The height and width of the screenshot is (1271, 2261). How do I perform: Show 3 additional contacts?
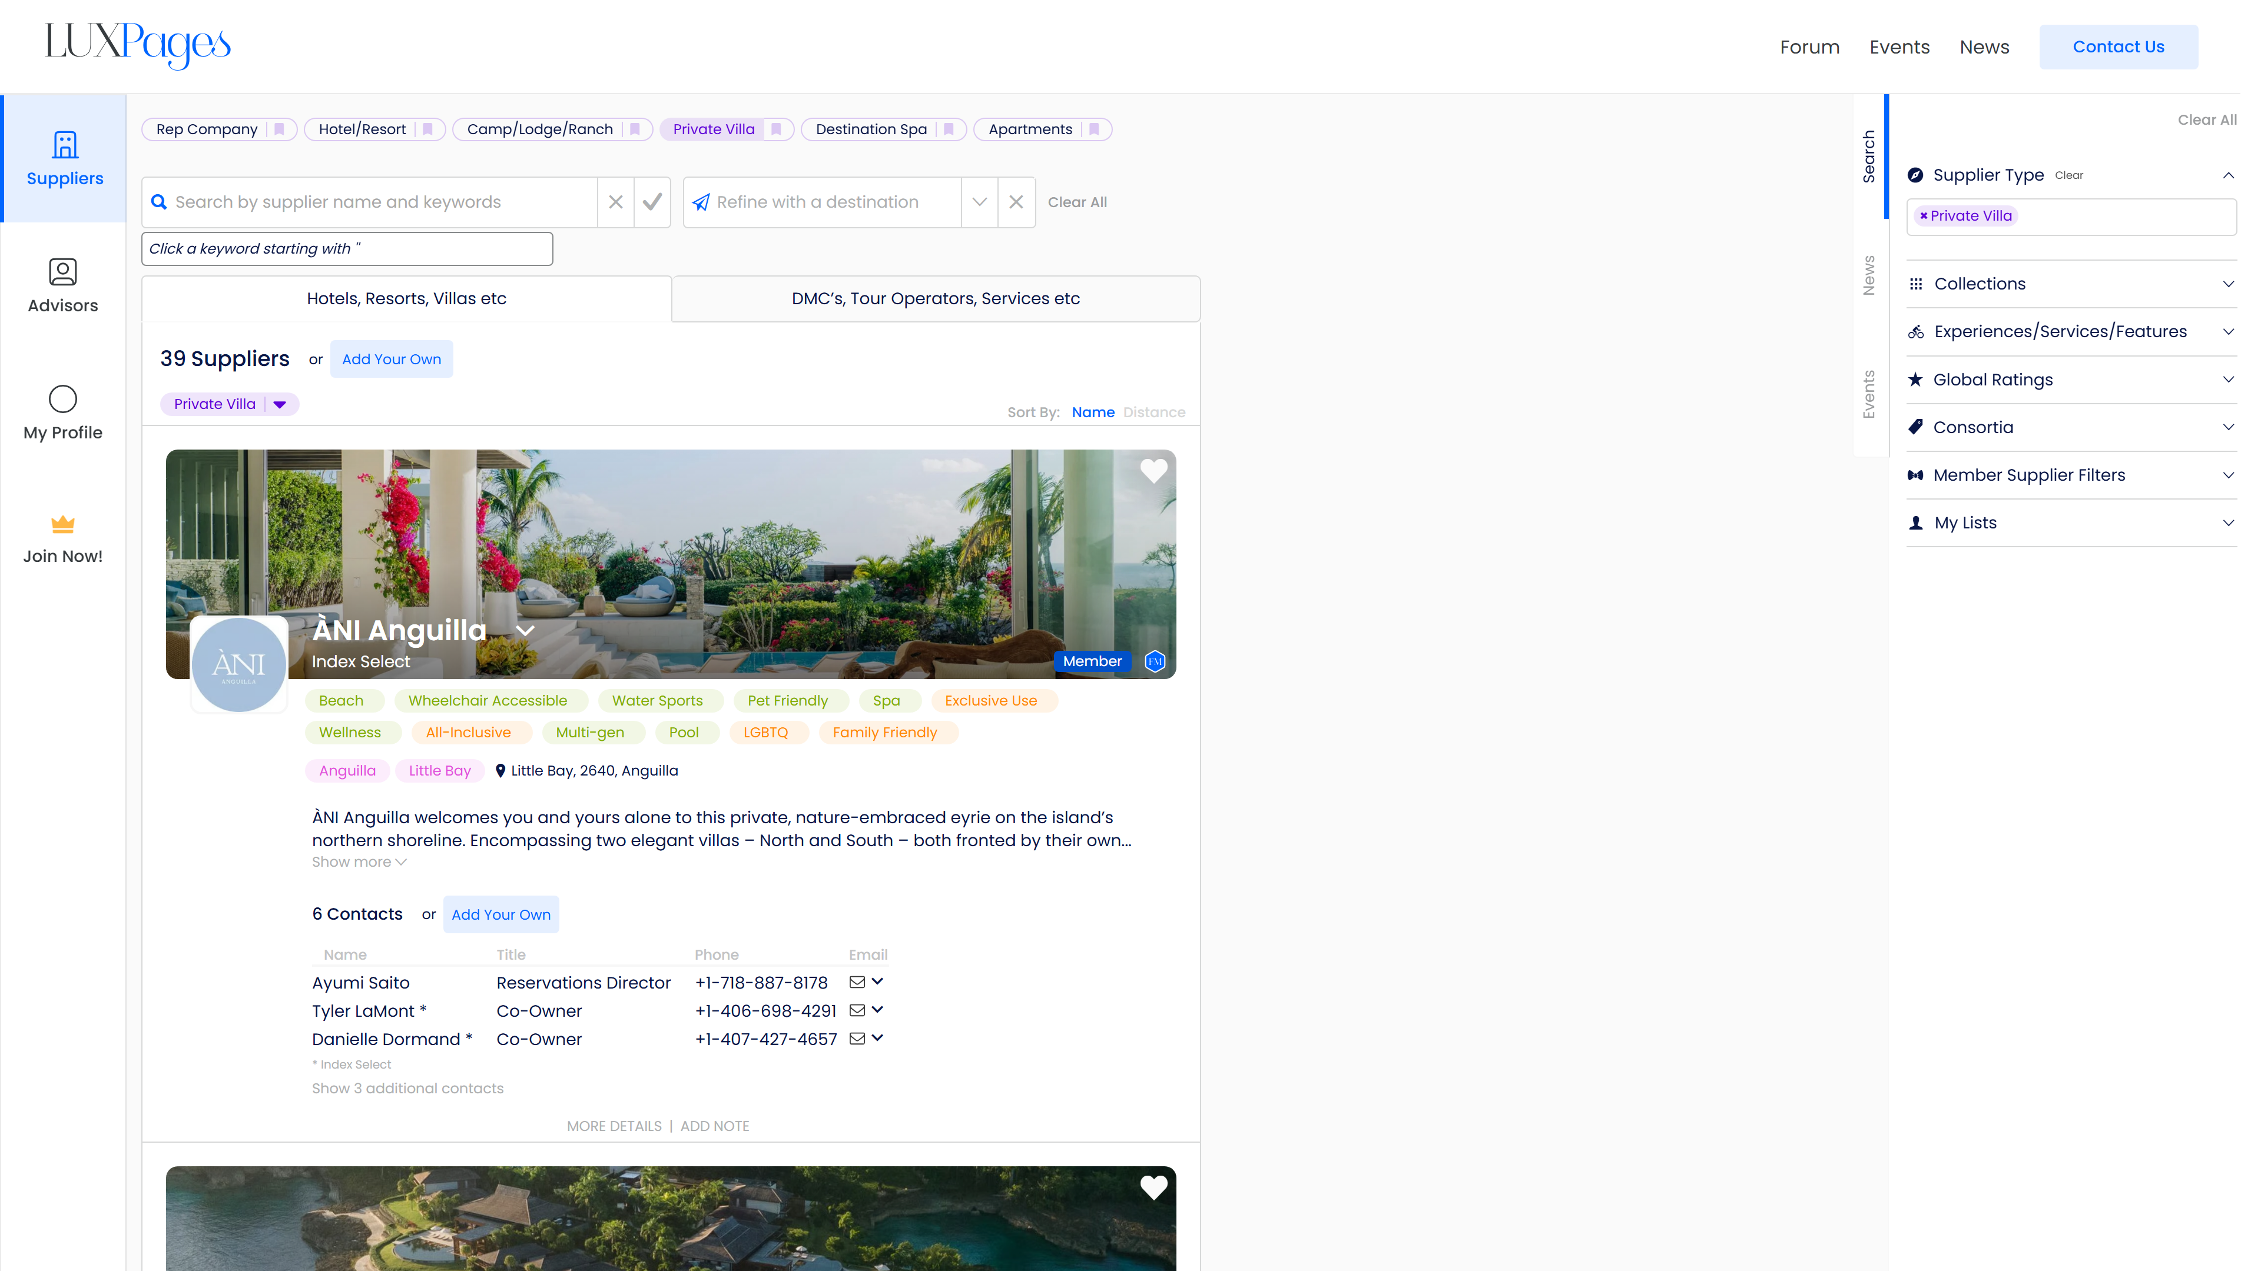407,1087
